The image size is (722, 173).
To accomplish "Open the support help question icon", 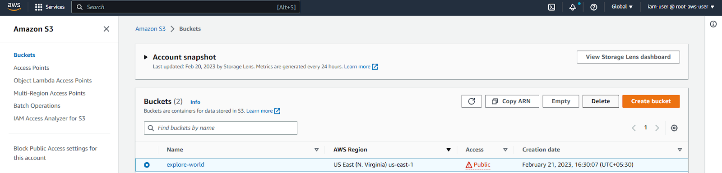I will pos(594,7).
